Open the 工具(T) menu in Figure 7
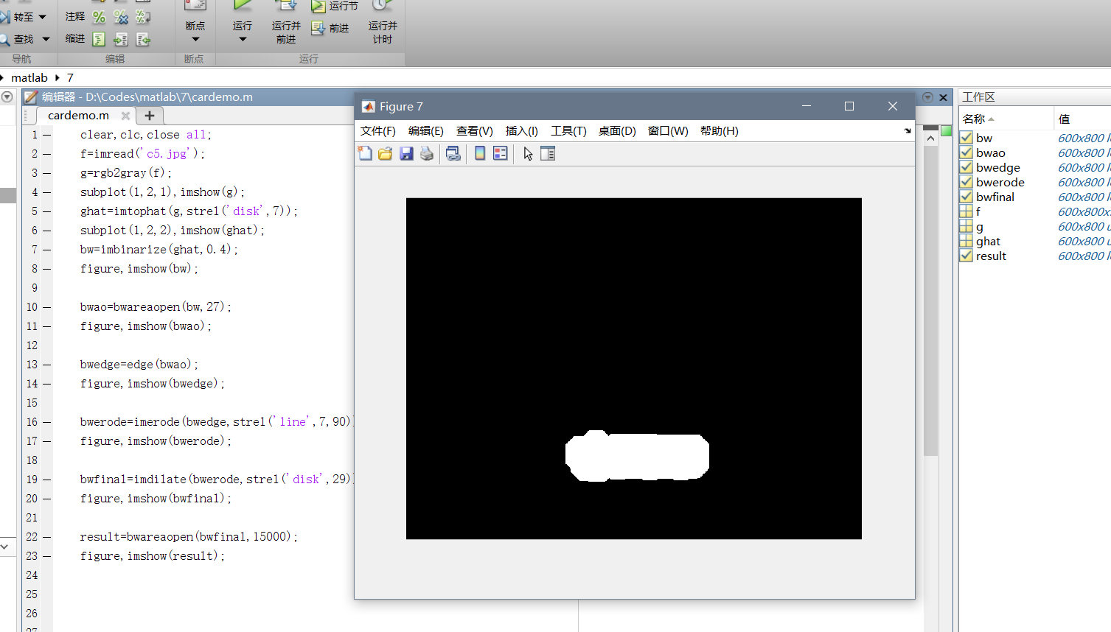 [x=568, y=131]
